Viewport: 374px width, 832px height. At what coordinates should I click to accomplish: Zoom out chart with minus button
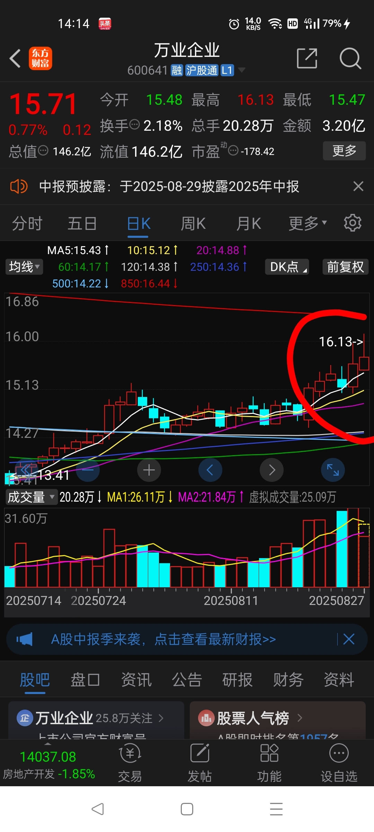coord(88,470)
